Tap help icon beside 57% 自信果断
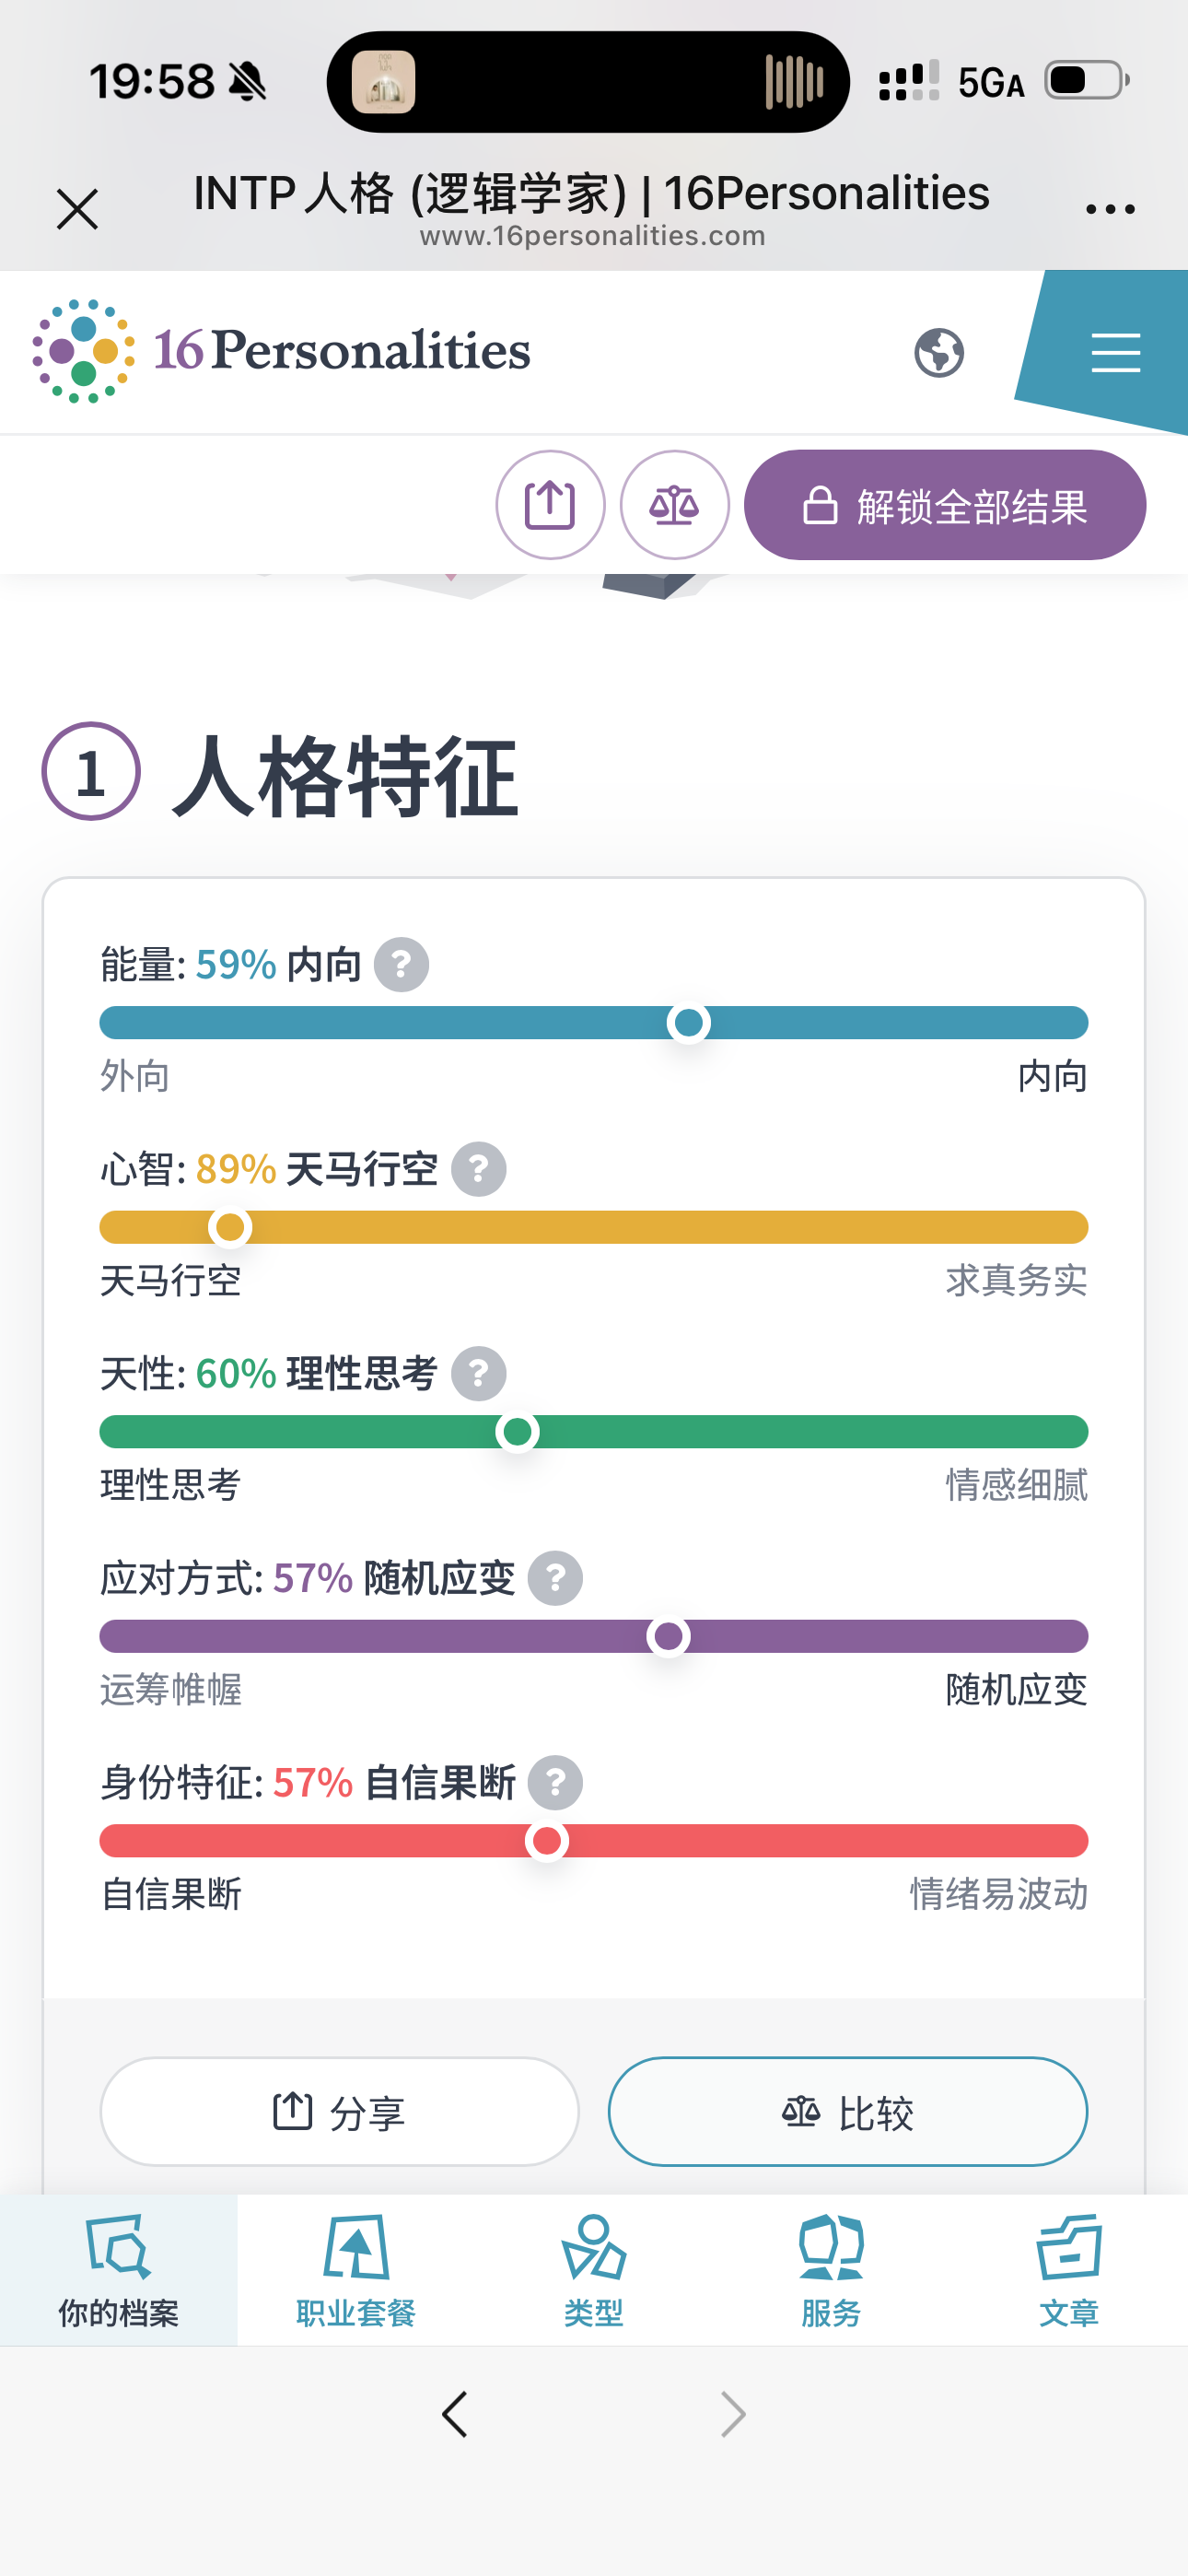Screen dimensions: 1188x2576 point(555,1783)
